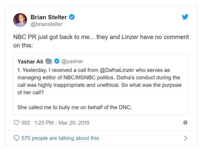Click the speech bubble reply icon
This screenshot has height=151, width=204.
tap(17, 138)
